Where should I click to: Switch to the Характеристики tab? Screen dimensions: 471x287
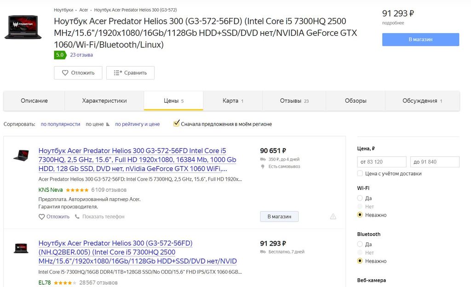tap(104, 101)
